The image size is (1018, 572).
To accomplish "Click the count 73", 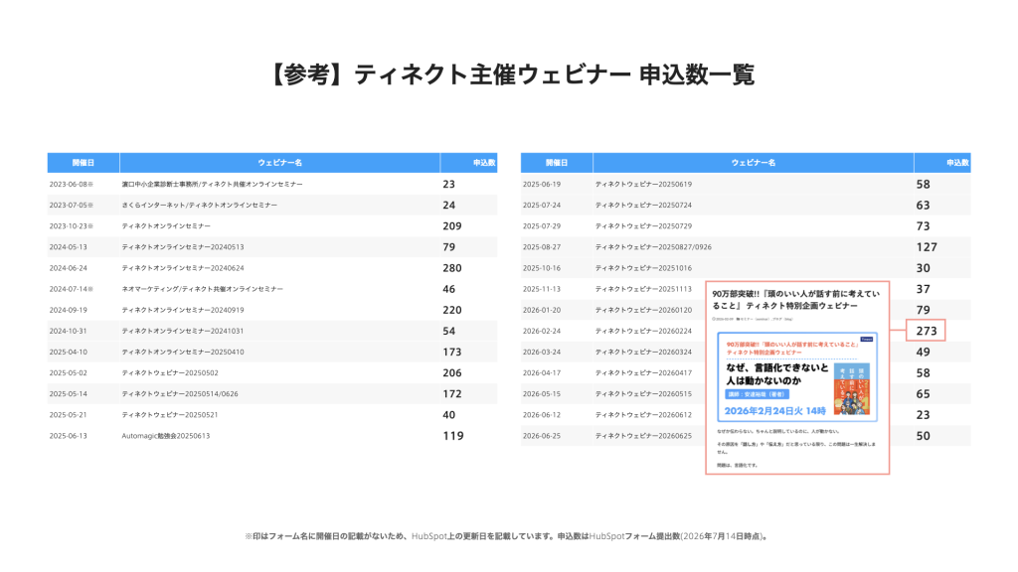I will (923, 226).
